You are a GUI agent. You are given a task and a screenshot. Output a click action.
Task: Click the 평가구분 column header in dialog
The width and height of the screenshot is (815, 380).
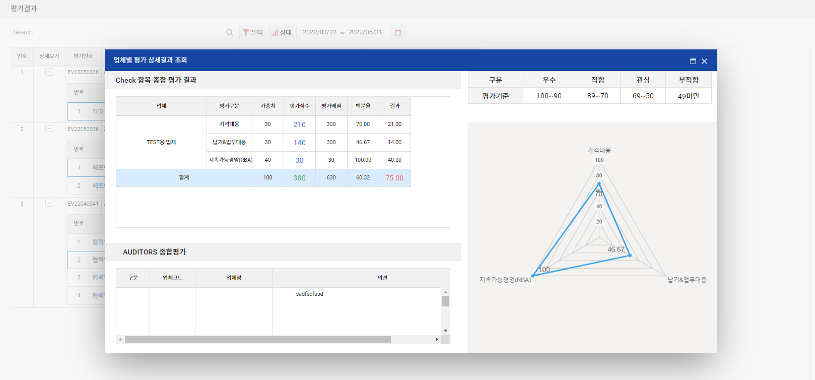229,106
